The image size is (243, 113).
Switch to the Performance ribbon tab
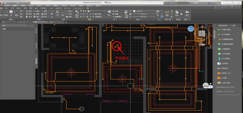click(78, 8)
